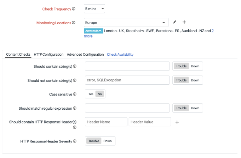The width and height of the screenshot is (241, 158).
Task: Click the Check Frequency info icon
Action: point(74,9)
